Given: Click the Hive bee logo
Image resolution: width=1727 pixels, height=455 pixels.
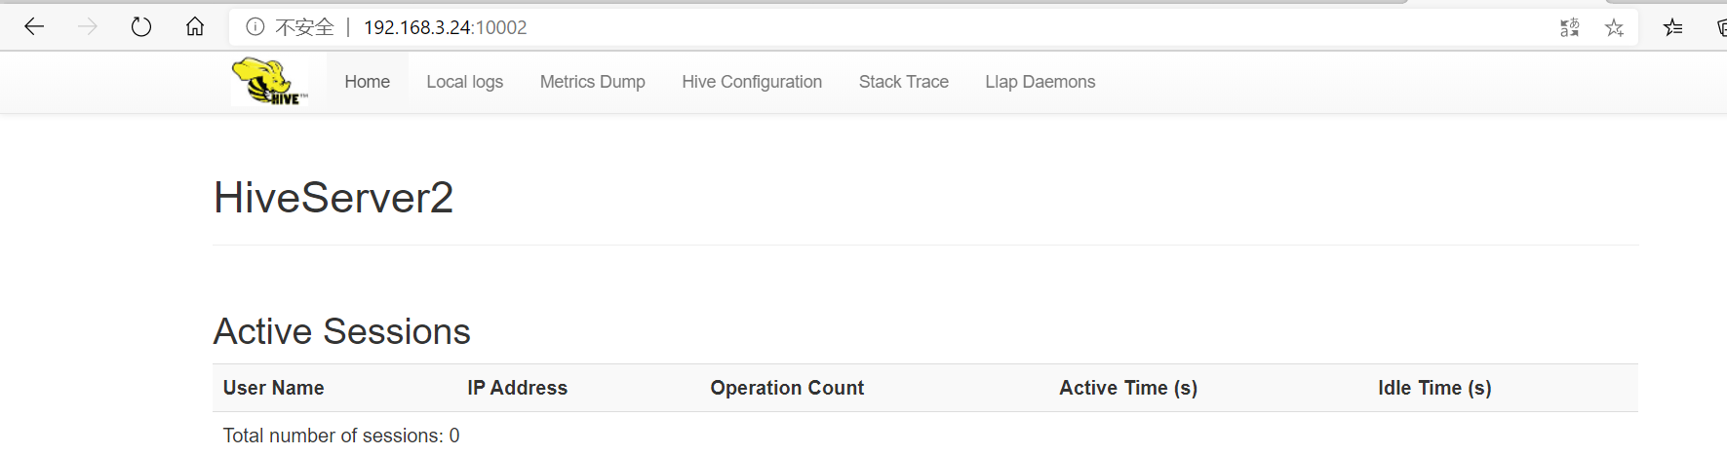Looking at the screenshot, I should click(269, 82).
